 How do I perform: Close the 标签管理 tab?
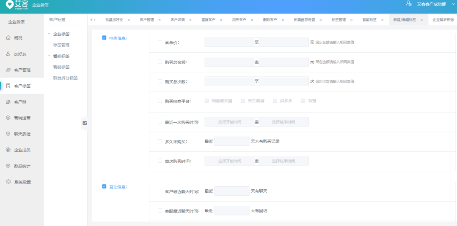click(351, 20)
